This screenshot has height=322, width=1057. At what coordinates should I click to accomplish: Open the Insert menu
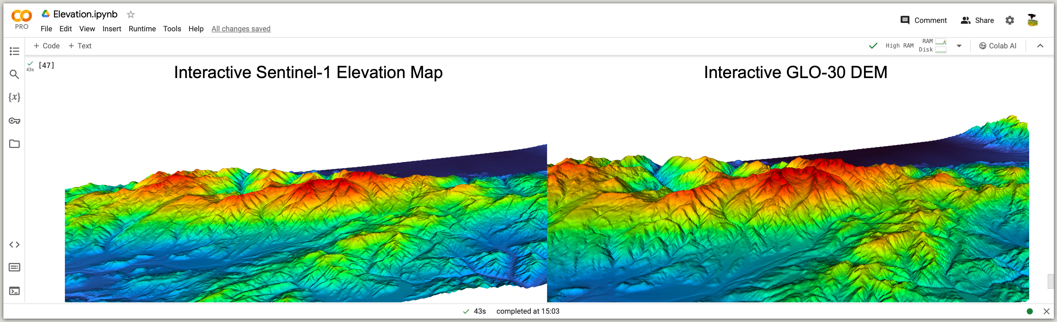tap(112, 29)
